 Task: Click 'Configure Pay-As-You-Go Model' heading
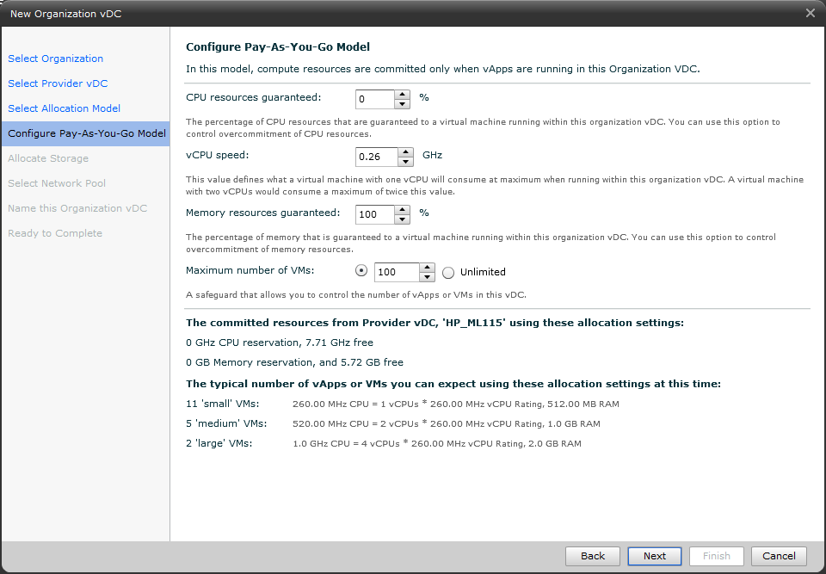pyautogui.click(x=278, y=47)
